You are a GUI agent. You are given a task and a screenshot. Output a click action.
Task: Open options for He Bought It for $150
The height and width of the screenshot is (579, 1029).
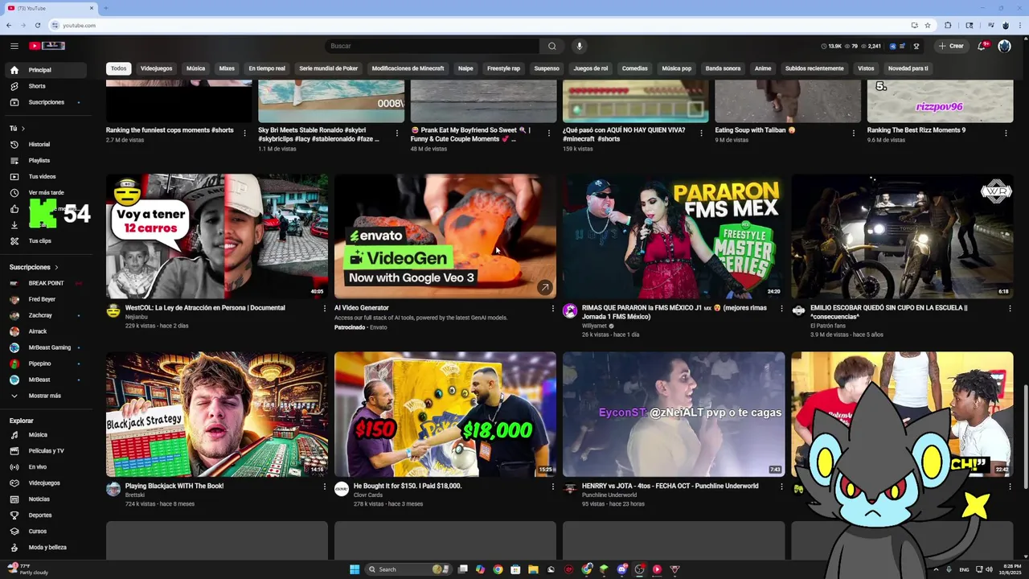tap(553, 487)
